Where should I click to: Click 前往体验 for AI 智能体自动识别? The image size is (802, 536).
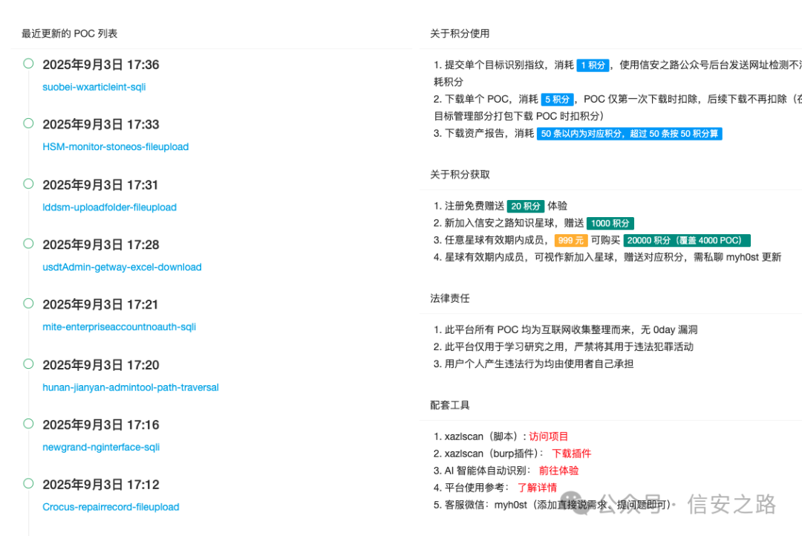pos(558,471)
